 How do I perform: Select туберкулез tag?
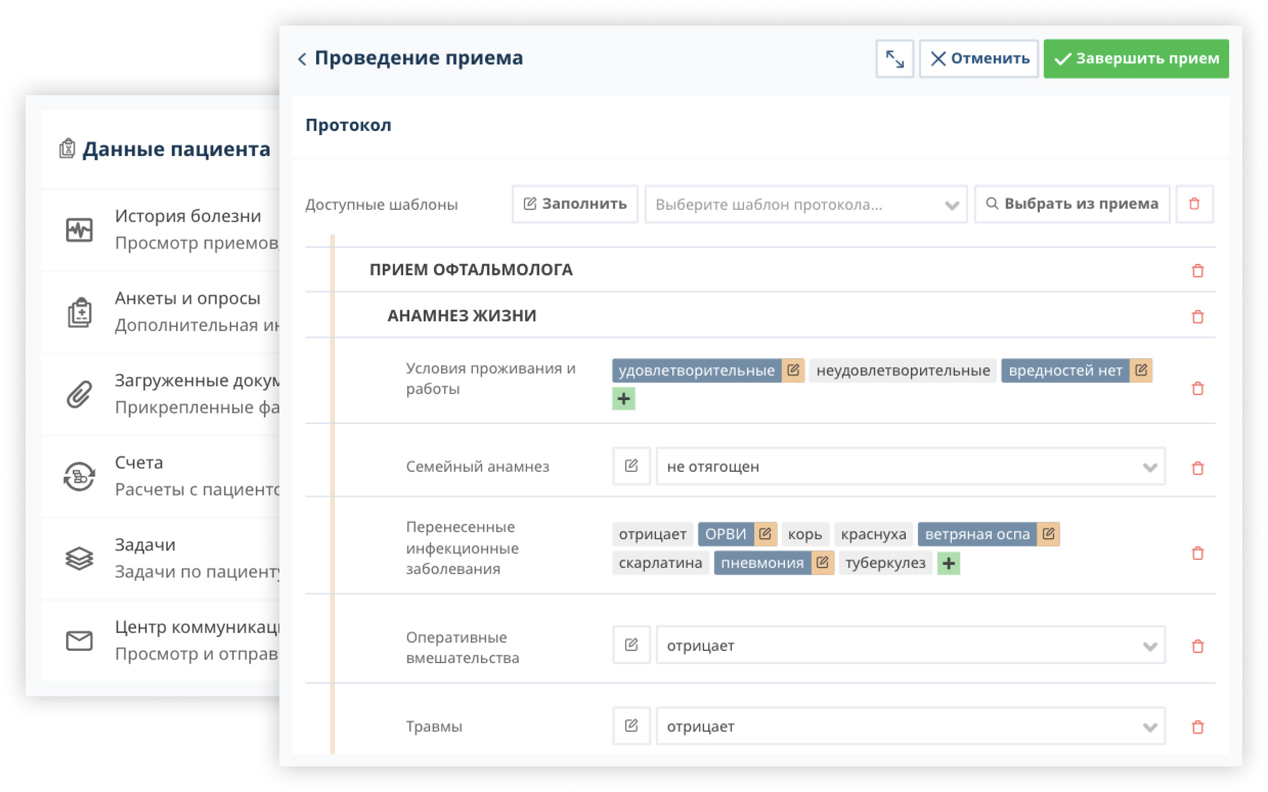886,564
